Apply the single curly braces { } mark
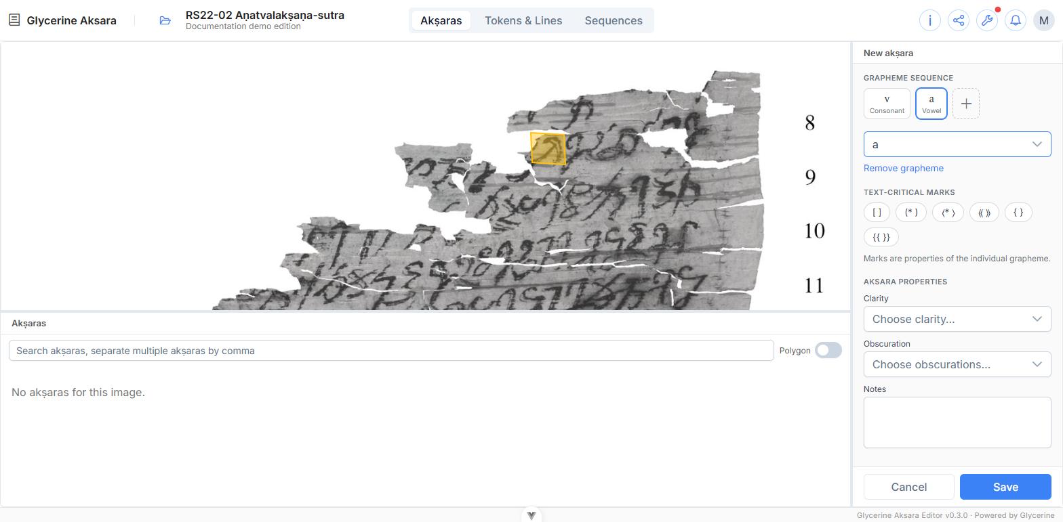The width and height of the screenshot is (1063, 522). (1018, 213)
